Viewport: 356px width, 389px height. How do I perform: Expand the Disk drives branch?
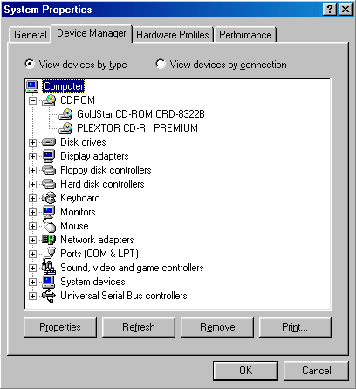(32, 142)
